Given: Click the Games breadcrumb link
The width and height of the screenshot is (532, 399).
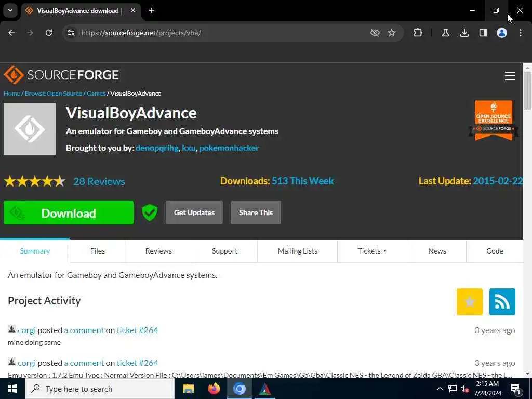Looking at the screenshot, I should click(x=96, y=94).
